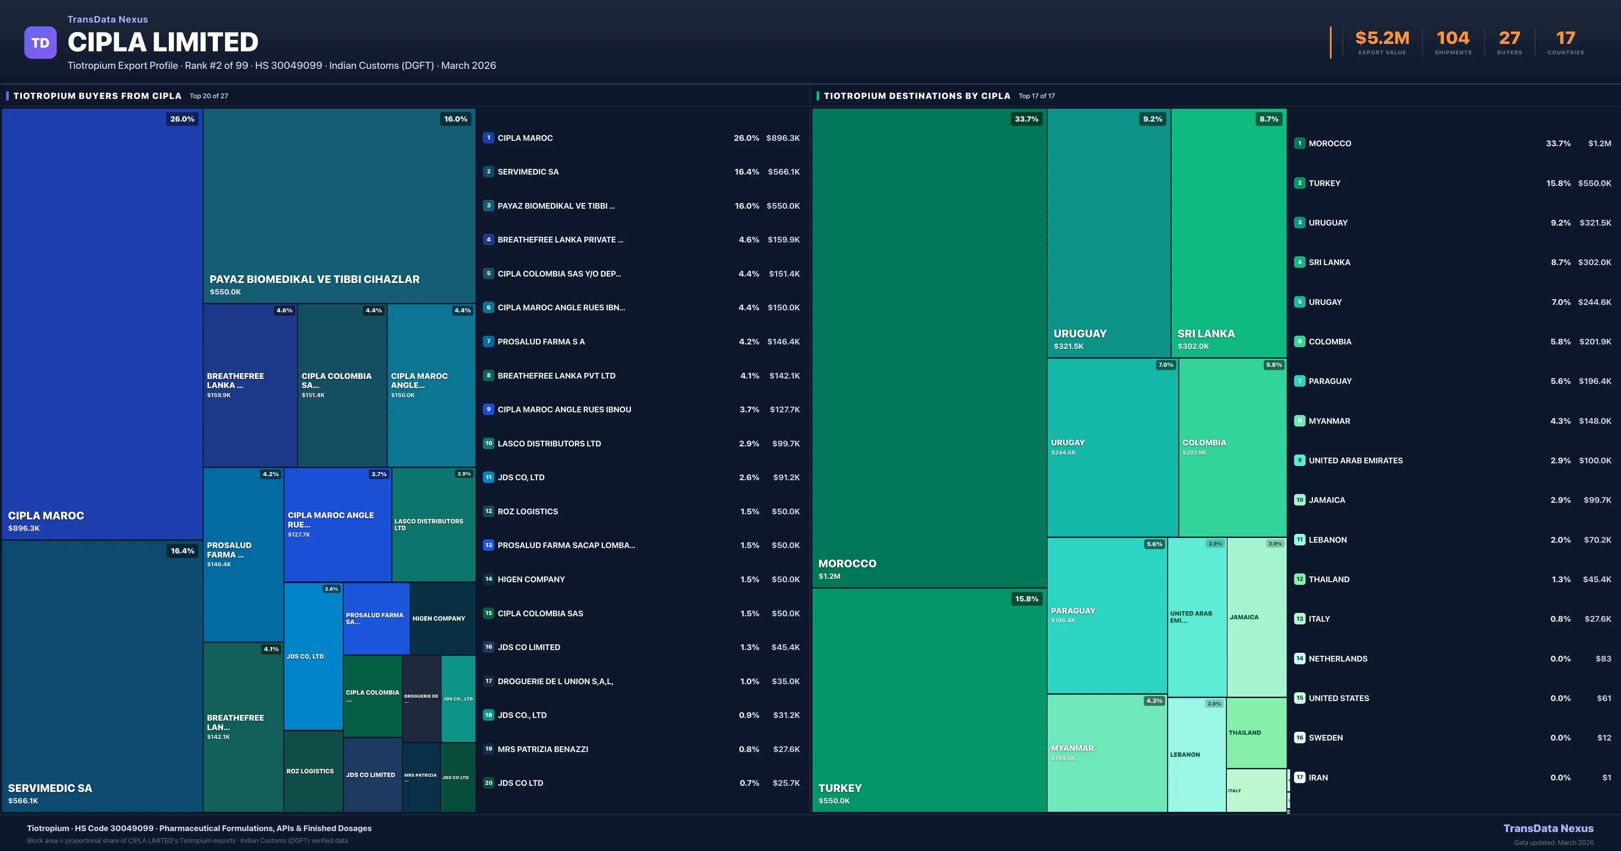Click the rank 2 badge beside SERVIMEDIC SA
Viewport: 1621px width, 851px height.
pos(489,171)
